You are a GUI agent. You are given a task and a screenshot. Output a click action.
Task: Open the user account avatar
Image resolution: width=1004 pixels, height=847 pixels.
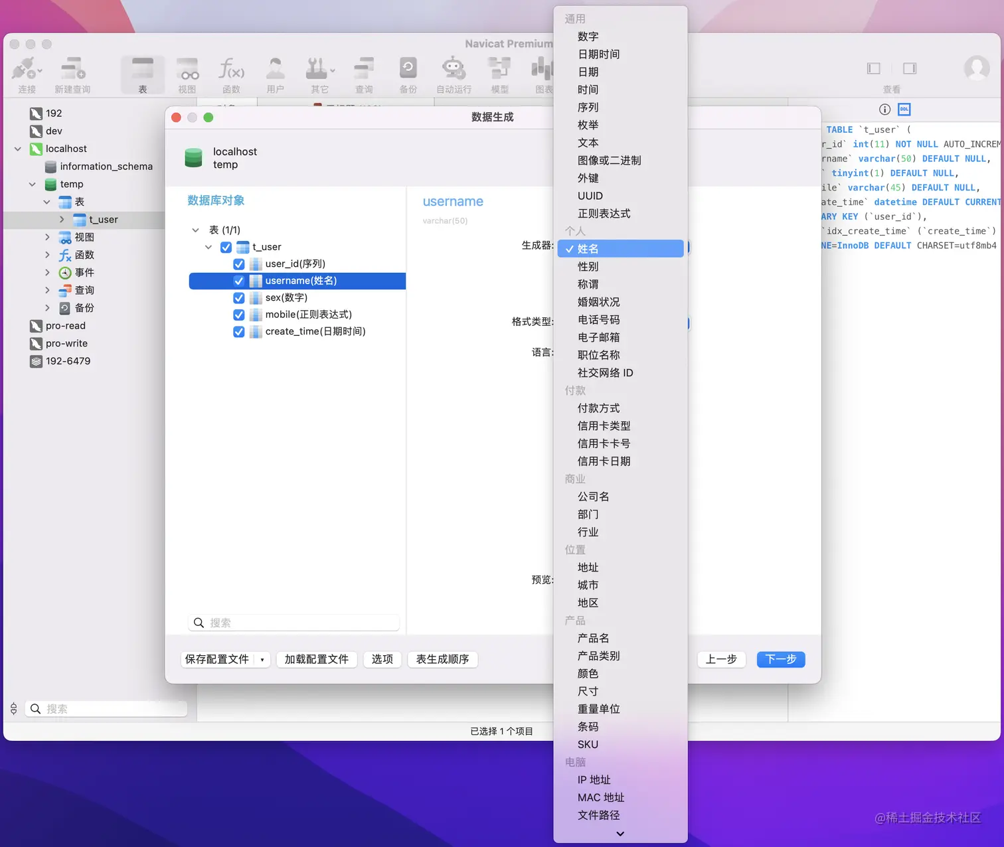[977, 68]
